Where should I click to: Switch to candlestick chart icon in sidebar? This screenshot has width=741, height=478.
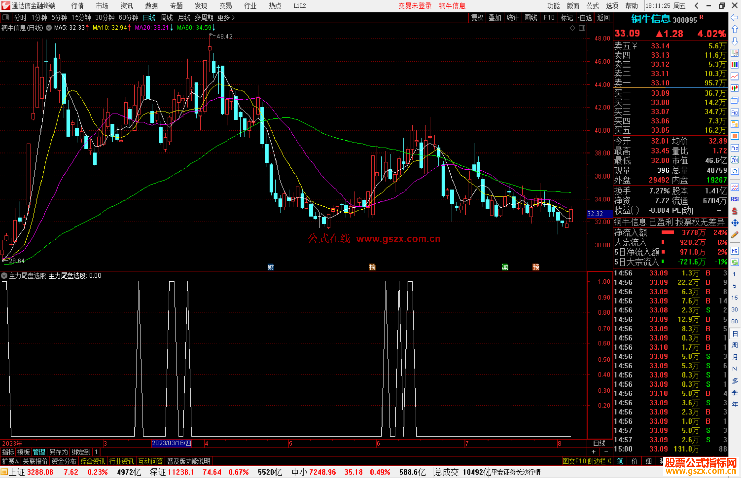(734, 88)
